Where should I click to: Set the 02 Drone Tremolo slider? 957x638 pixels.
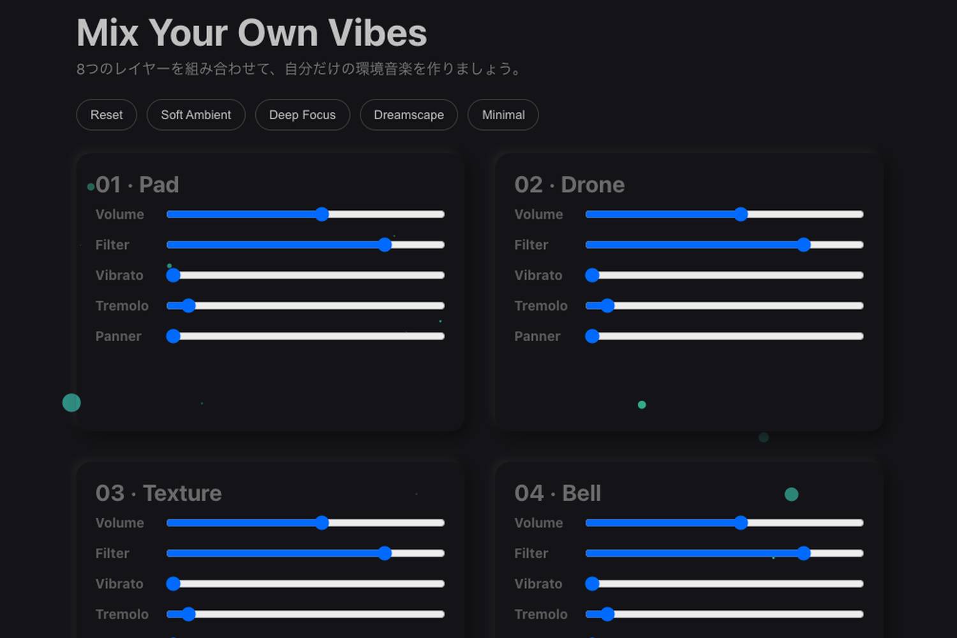pos(725,306)
